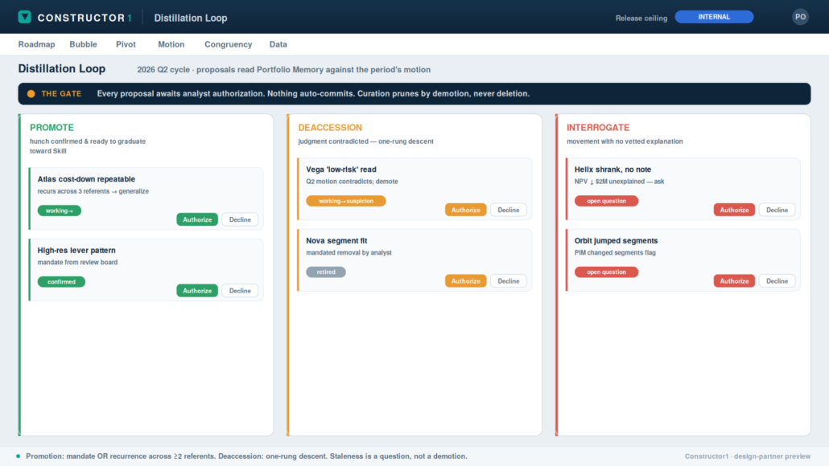Image resolution: width=829 pixels, height=466 pixels.
Task: Click 'Orbit jumped segments' title
Action: click(616, 241)
